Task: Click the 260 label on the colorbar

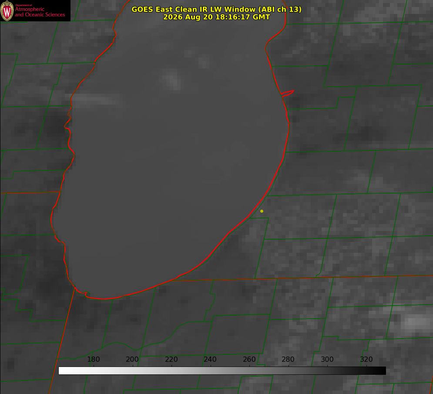Action: click(x=249, y=359)
